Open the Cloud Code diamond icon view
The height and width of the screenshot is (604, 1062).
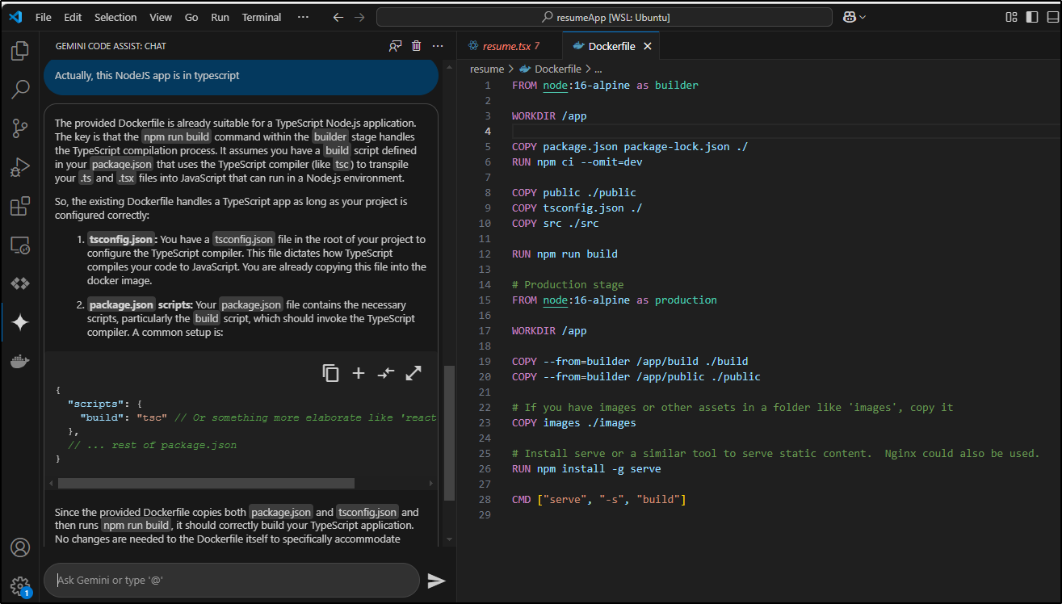pyautogui.click(x=20, y=283)
